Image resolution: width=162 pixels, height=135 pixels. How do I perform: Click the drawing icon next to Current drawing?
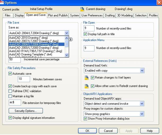click(x=82, y=9)
